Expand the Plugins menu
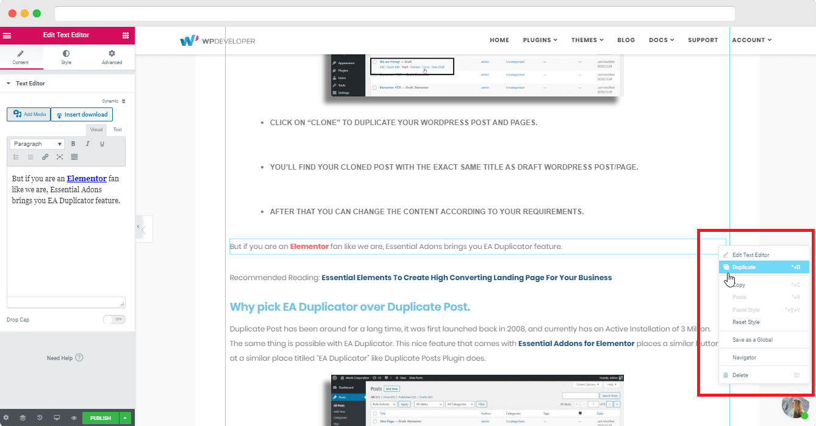This screenshot has width=816, height=426. [540, 40]
